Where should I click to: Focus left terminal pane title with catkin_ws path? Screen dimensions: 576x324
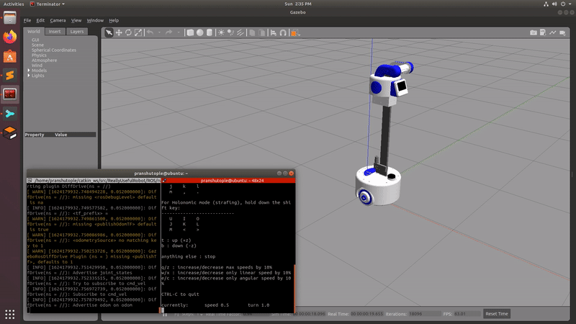click(x=94, y=181)
